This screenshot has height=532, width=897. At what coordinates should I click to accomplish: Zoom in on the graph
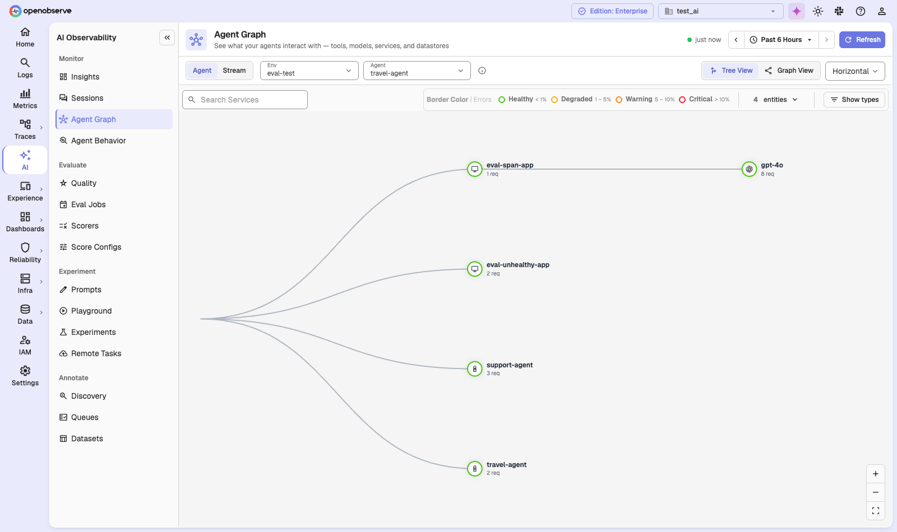click(876, 474)
